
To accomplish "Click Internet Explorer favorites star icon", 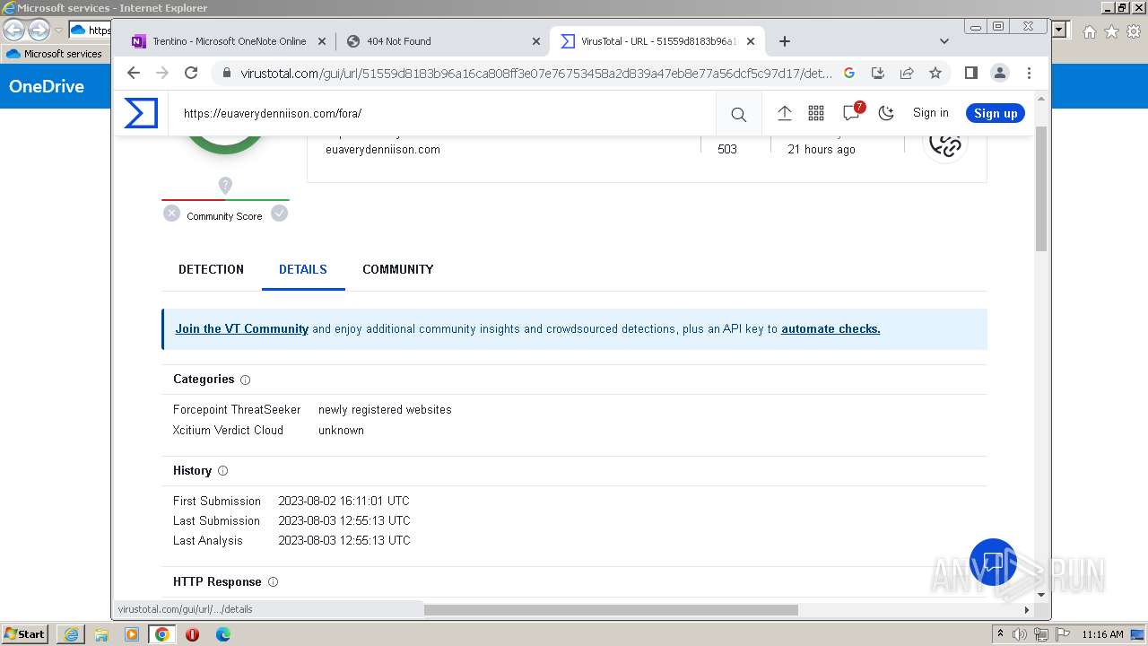I will click(1111, 31).
